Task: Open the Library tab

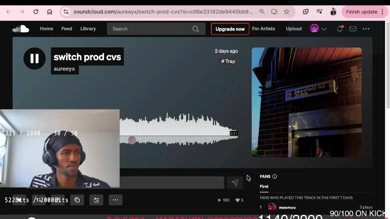Action: coord(88,29)
